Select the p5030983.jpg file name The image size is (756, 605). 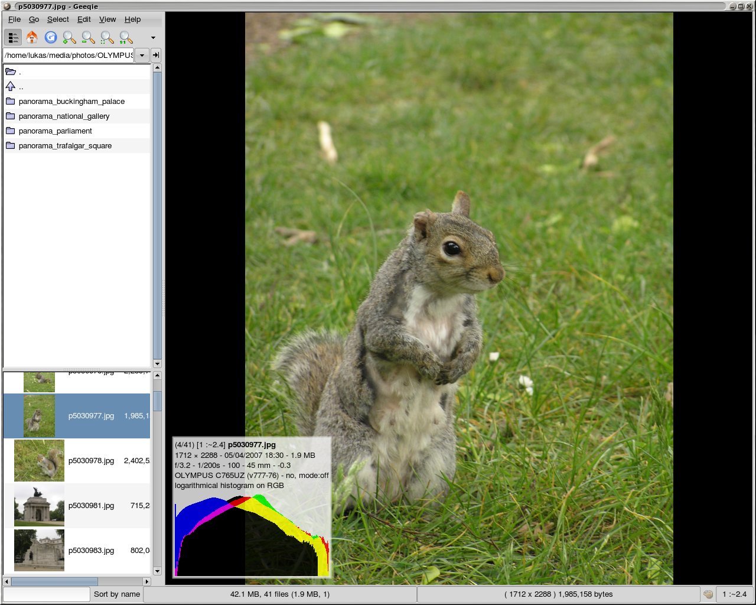click(x=91, y=551)
